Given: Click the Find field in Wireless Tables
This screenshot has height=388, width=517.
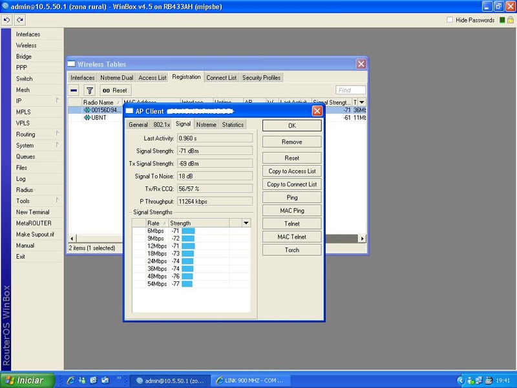Looking at the screenshot, I should (x=350, y=90).
